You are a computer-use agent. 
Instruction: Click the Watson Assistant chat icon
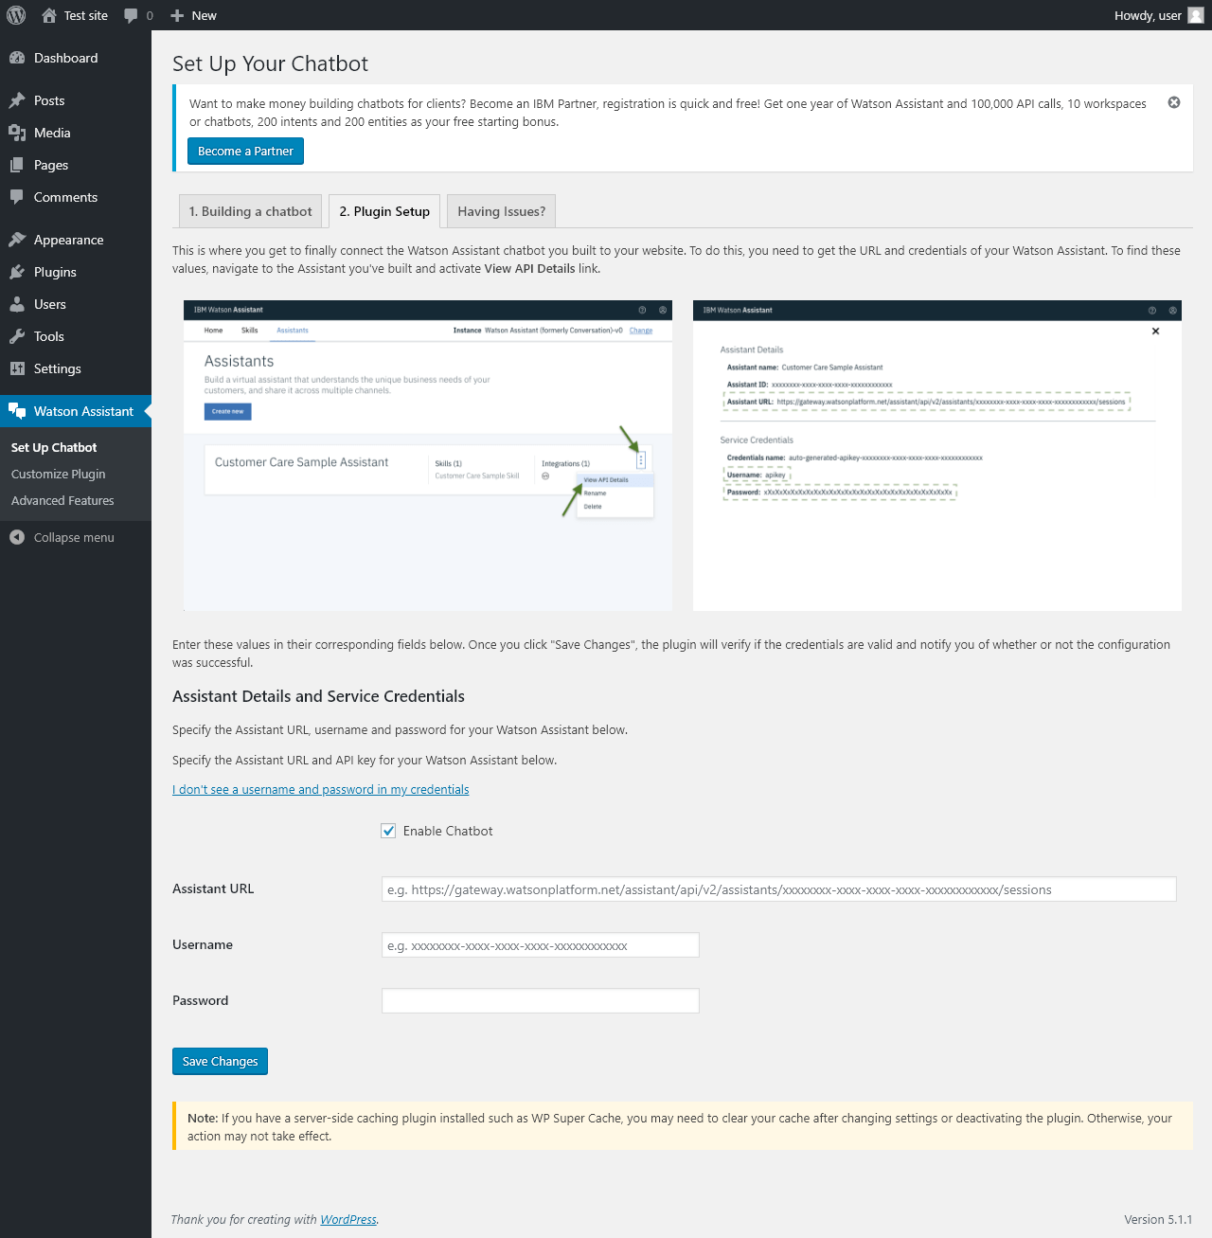point(17,411)
